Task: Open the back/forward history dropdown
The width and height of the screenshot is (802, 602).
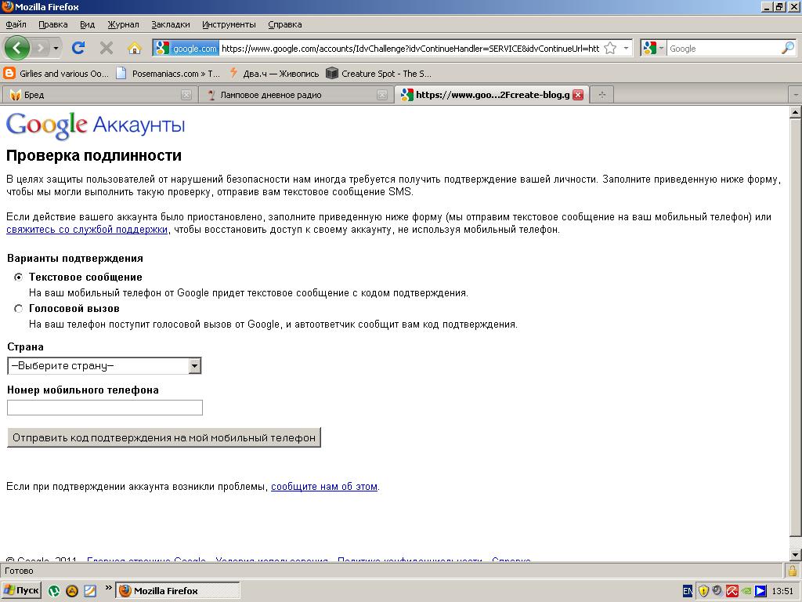Action: tap(56, 48)
